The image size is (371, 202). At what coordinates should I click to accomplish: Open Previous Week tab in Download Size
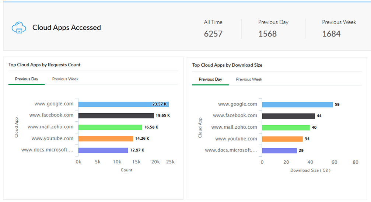(x=249, y=79)
